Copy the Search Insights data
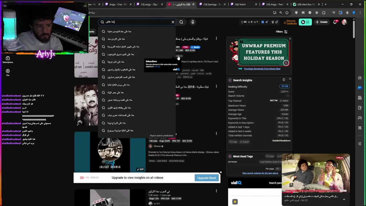 tap(233, 142)
